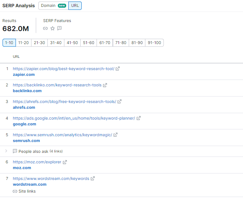Click the SERP Analysis heading
The height and width of the screenshot is (198, 243).
18,5
